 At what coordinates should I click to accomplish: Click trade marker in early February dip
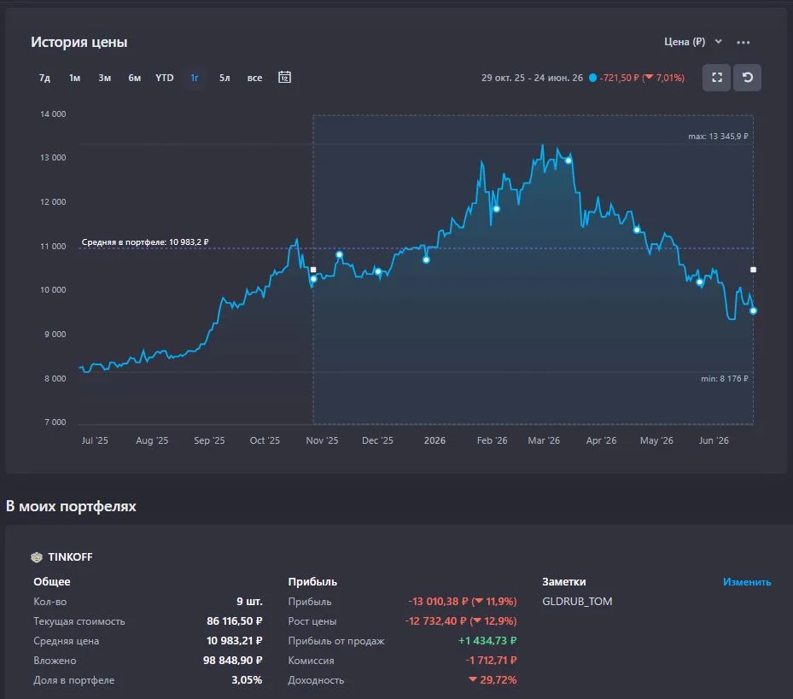497,209
